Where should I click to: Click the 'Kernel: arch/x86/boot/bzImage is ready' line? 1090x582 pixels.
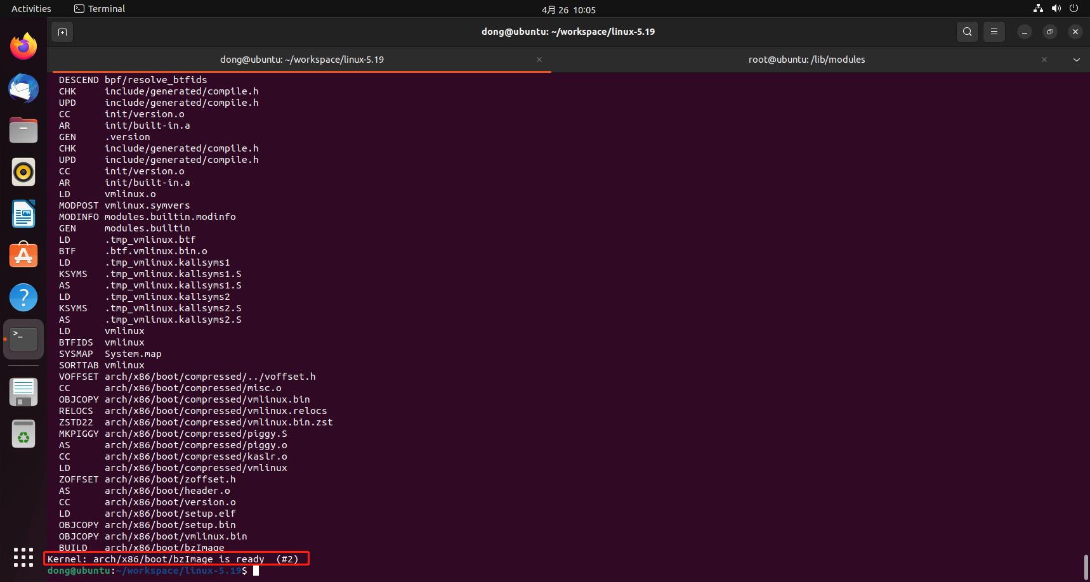pos(173,559)
